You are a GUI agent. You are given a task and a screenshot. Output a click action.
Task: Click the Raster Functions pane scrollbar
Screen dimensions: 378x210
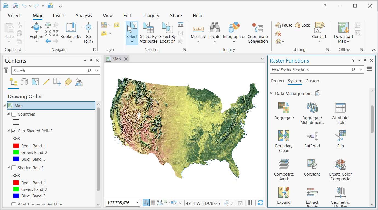pos(372,119)
